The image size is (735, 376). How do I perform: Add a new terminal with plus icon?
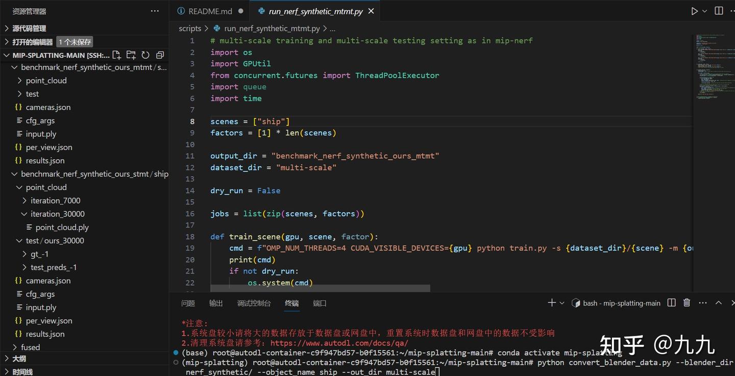552,303
